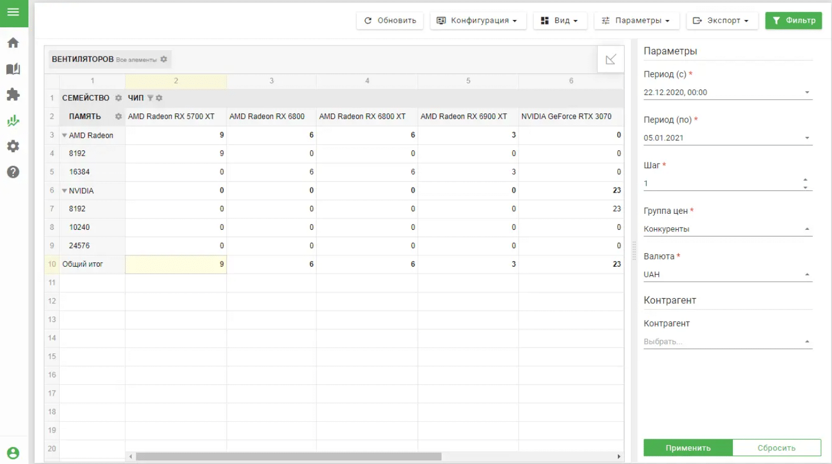Increase the Шаг step value
Viewport: 832px width, 464px height.
coord(805,180)
